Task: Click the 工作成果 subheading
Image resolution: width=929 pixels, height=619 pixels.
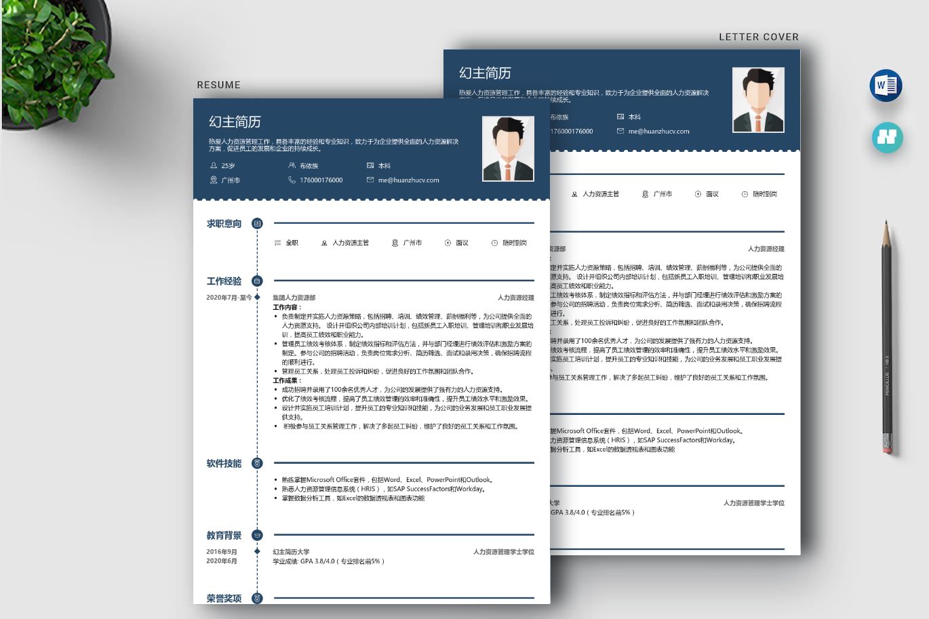Action: (287, 380)
